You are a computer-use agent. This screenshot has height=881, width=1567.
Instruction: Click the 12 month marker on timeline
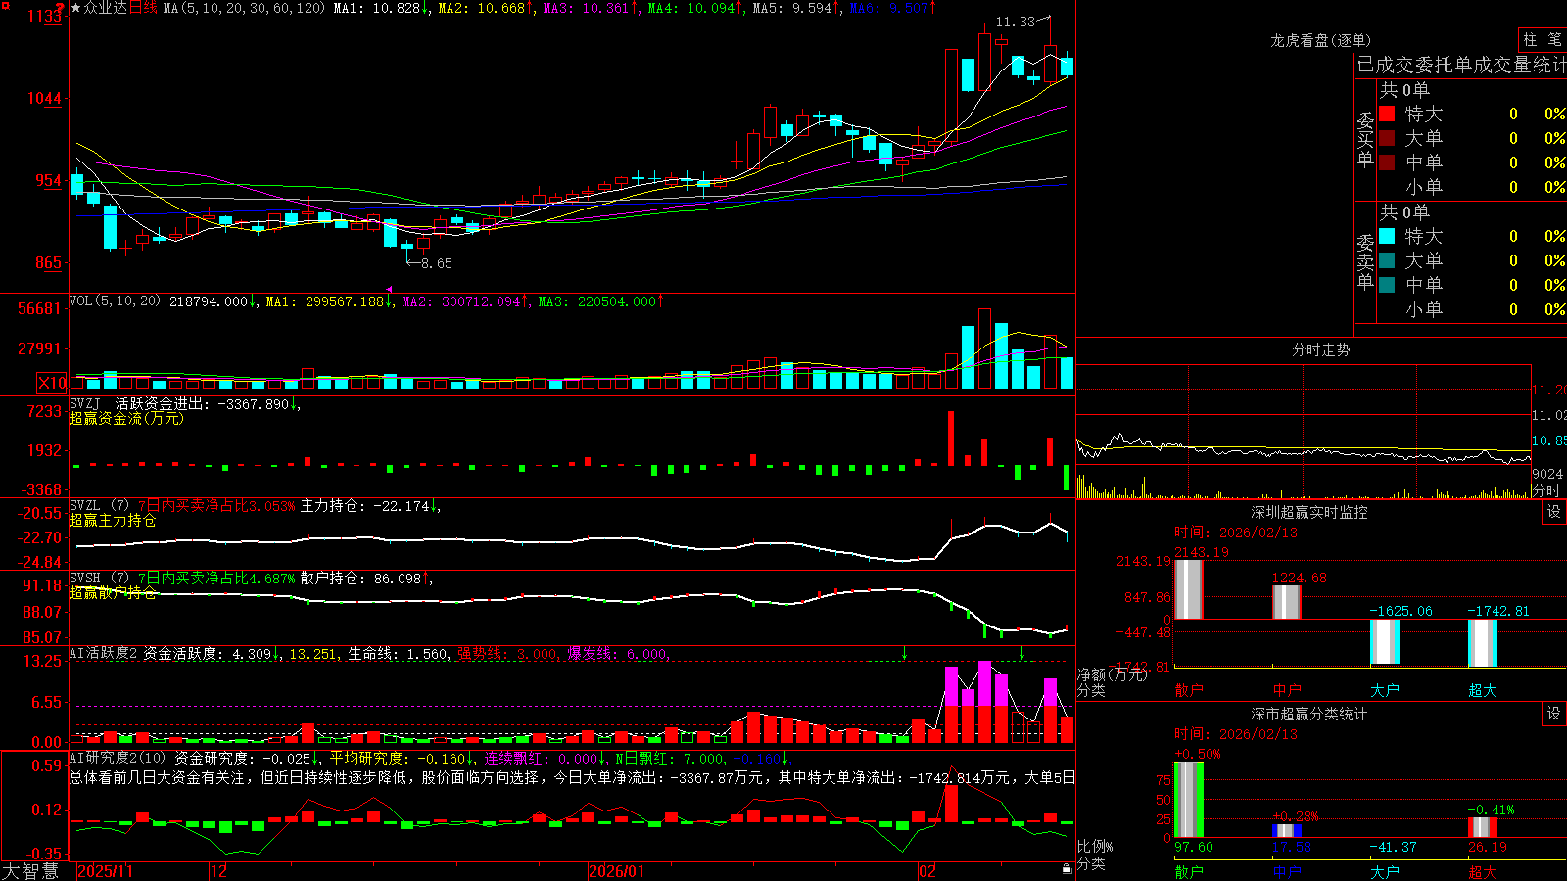[x=219, y=871]
